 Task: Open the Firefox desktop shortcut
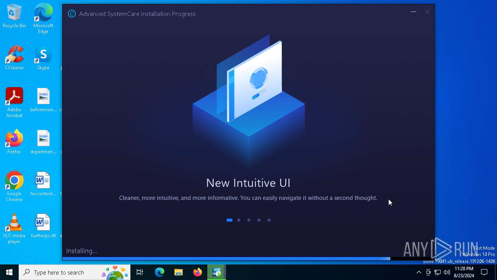(x=14, y=142)
